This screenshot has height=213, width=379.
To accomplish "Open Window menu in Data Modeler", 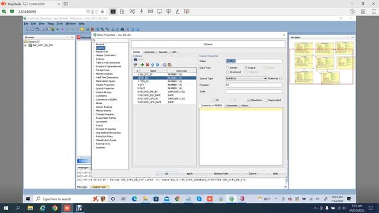I will coord(71,24).
